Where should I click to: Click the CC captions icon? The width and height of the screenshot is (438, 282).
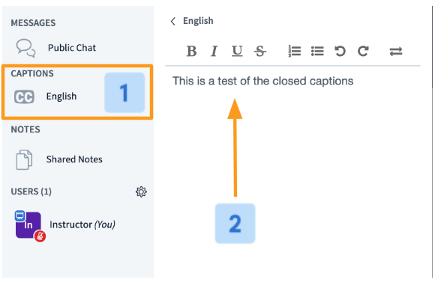pyautogui.click(x=24, y=96)
